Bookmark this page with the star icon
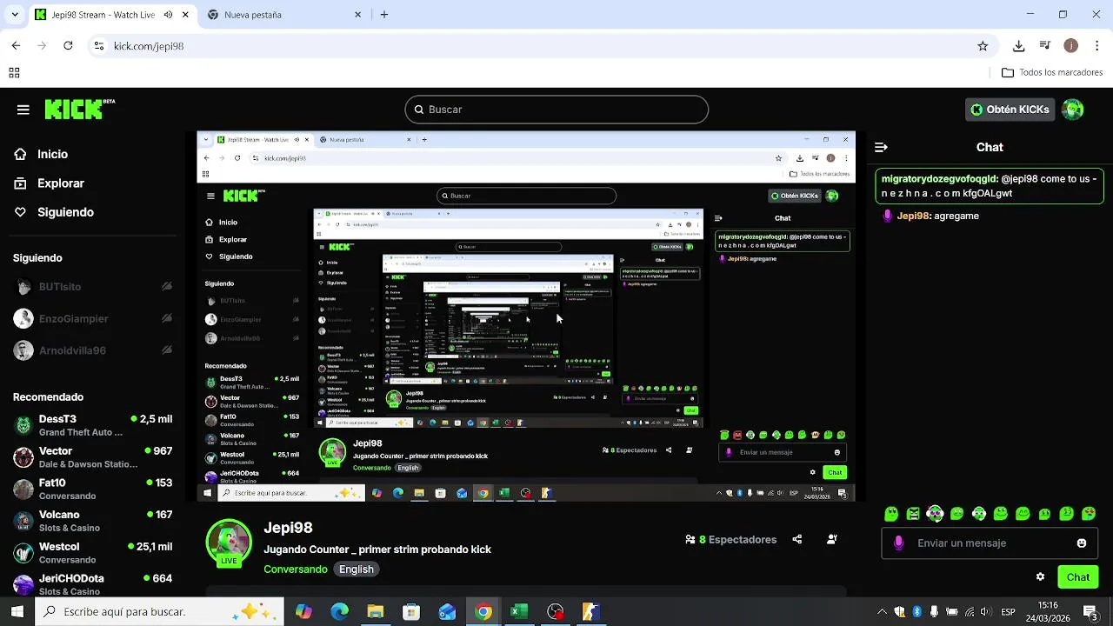This screenshot has height=626, width=1113. click(x=983, y=46)
